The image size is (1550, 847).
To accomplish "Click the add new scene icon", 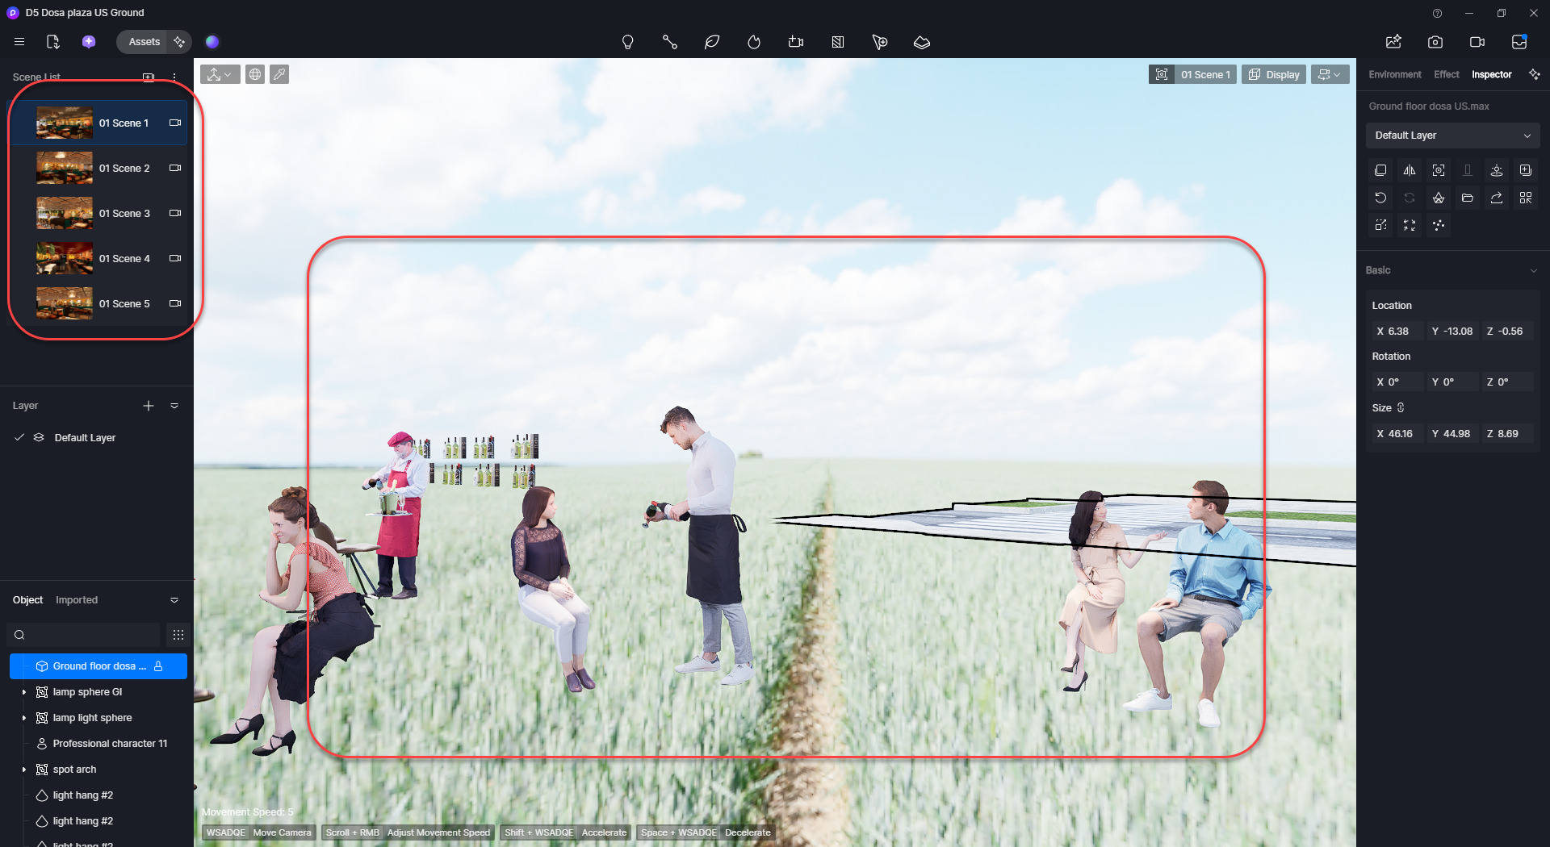I will pos(149,77).
